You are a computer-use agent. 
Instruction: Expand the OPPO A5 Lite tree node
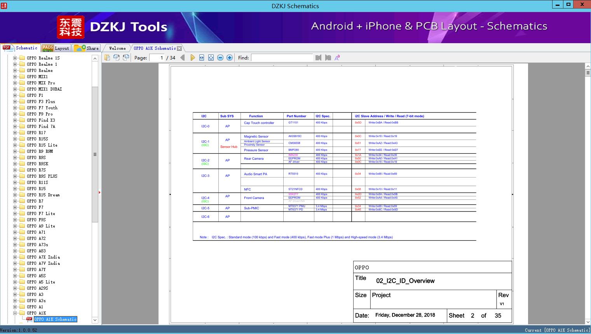pos(15,282)
